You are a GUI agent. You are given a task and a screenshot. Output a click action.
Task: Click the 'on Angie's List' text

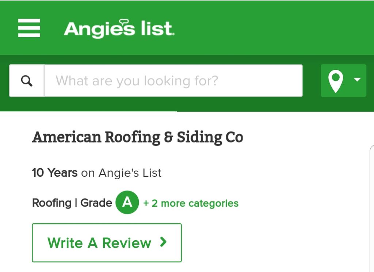[x=121, y=173]
